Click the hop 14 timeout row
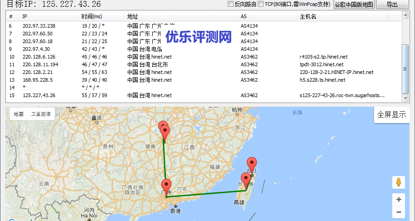The width and height of the screenshot is (415, 221). click(x=204, y=88)
